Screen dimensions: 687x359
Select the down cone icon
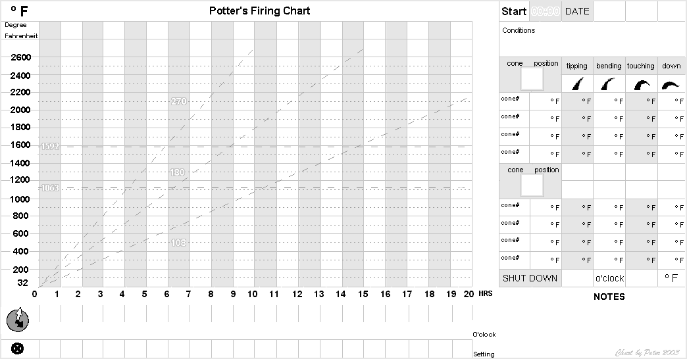[x=671, y=85]
